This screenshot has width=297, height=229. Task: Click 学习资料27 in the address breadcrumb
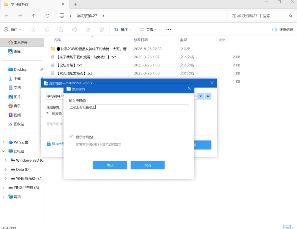87,16
